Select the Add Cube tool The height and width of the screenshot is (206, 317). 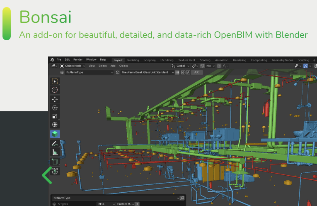pos(55,162)
